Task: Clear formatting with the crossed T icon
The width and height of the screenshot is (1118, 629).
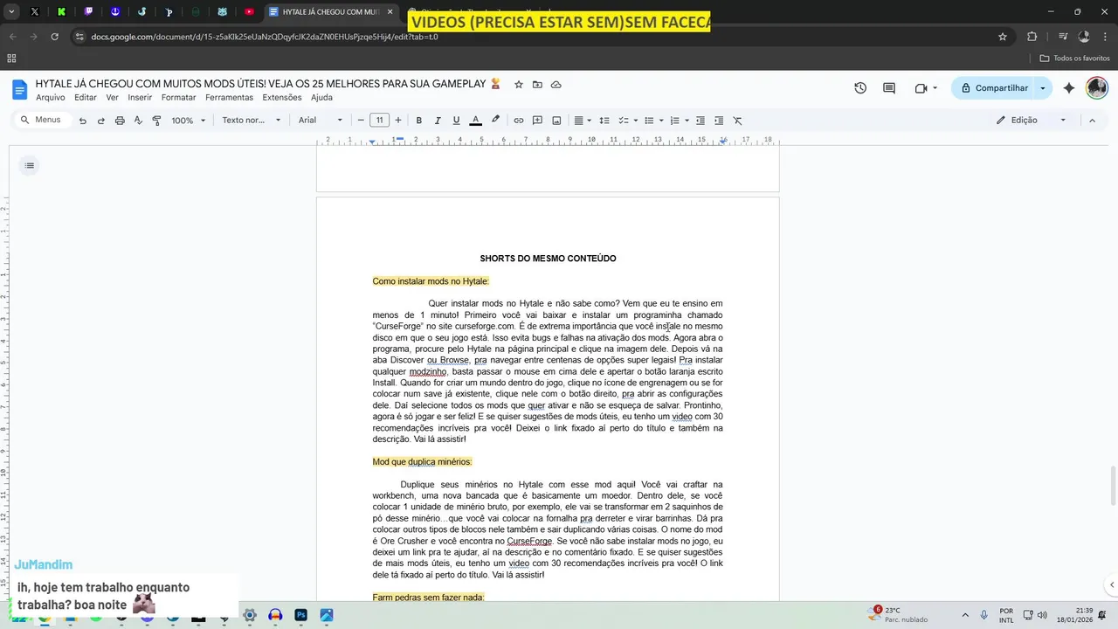Action: [737, 121]
